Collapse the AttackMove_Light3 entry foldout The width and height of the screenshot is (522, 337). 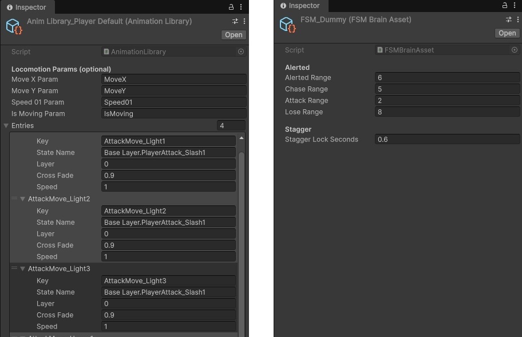coord(23,269)
